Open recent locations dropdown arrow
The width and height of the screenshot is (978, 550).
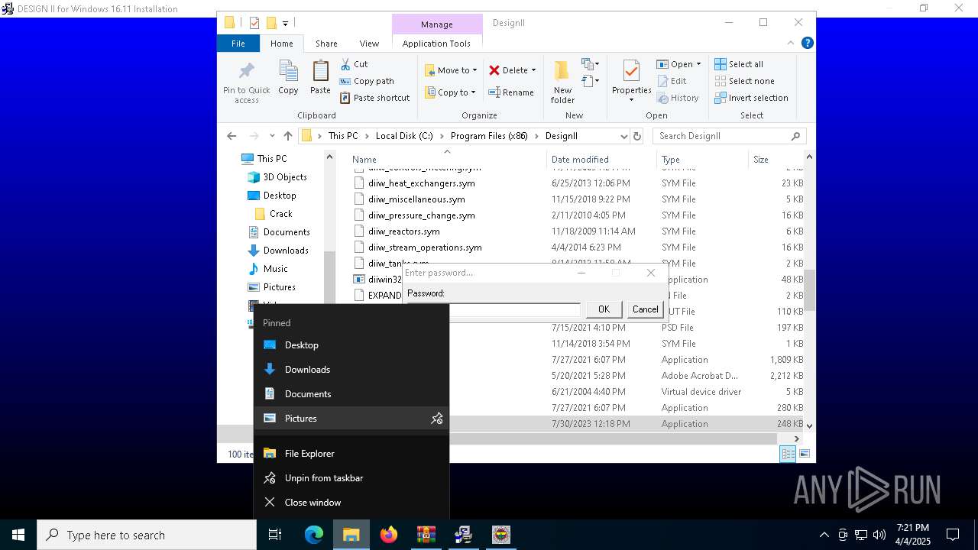point(272,136)
